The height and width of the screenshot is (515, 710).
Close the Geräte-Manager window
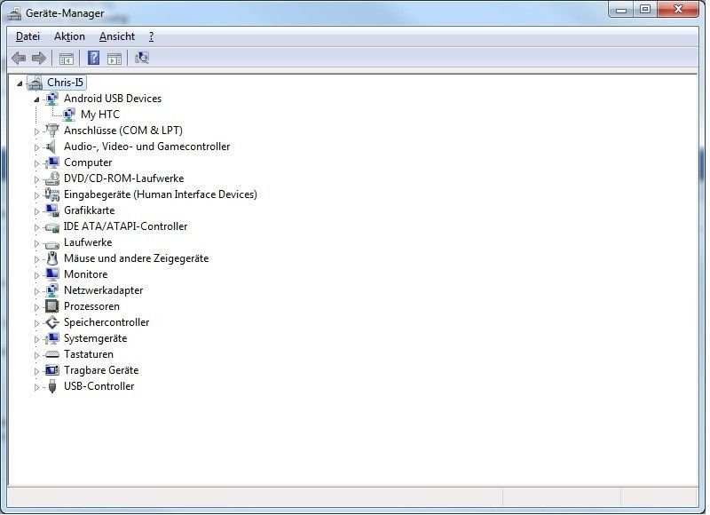(x=678, y=10)
